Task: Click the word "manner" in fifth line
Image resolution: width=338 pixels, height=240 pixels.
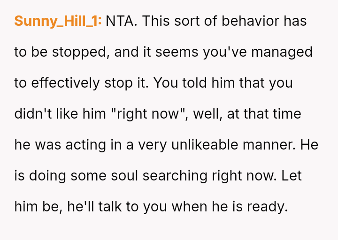Action: click(280, 145)
